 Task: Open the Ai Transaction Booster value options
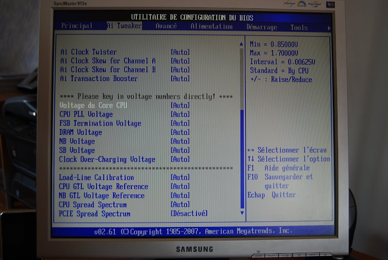[x=180, y=79]
